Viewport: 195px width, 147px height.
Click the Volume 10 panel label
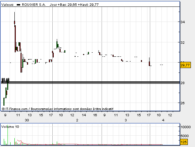10,127
